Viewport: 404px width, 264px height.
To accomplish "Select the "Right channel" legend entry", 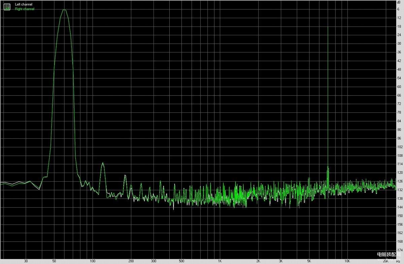I will click(x=25, y=9).
